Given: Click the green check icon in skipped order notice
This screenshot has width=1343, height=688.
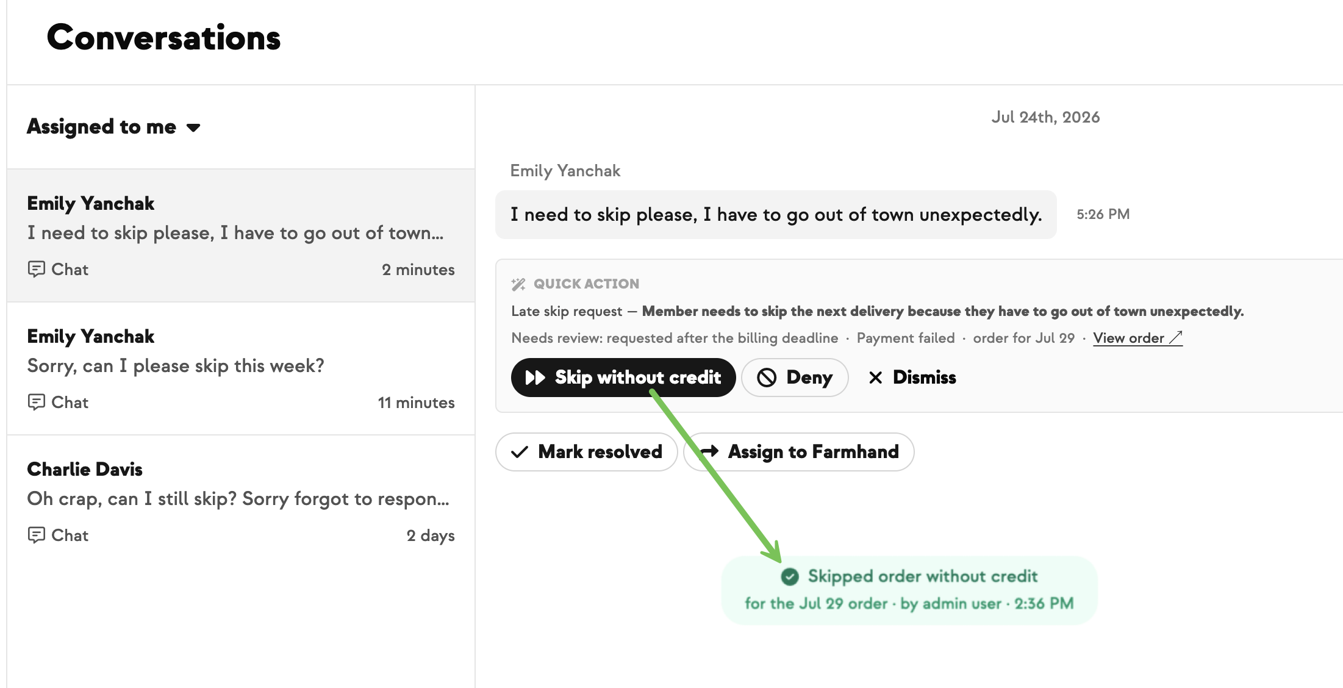Looking at the screenshot, I should coord(790,576).
